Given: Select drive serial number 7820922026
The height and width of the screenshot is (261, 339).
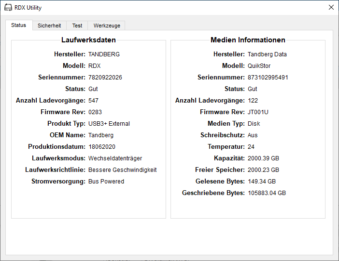Looking at the screenshot, I should [105, 78].
